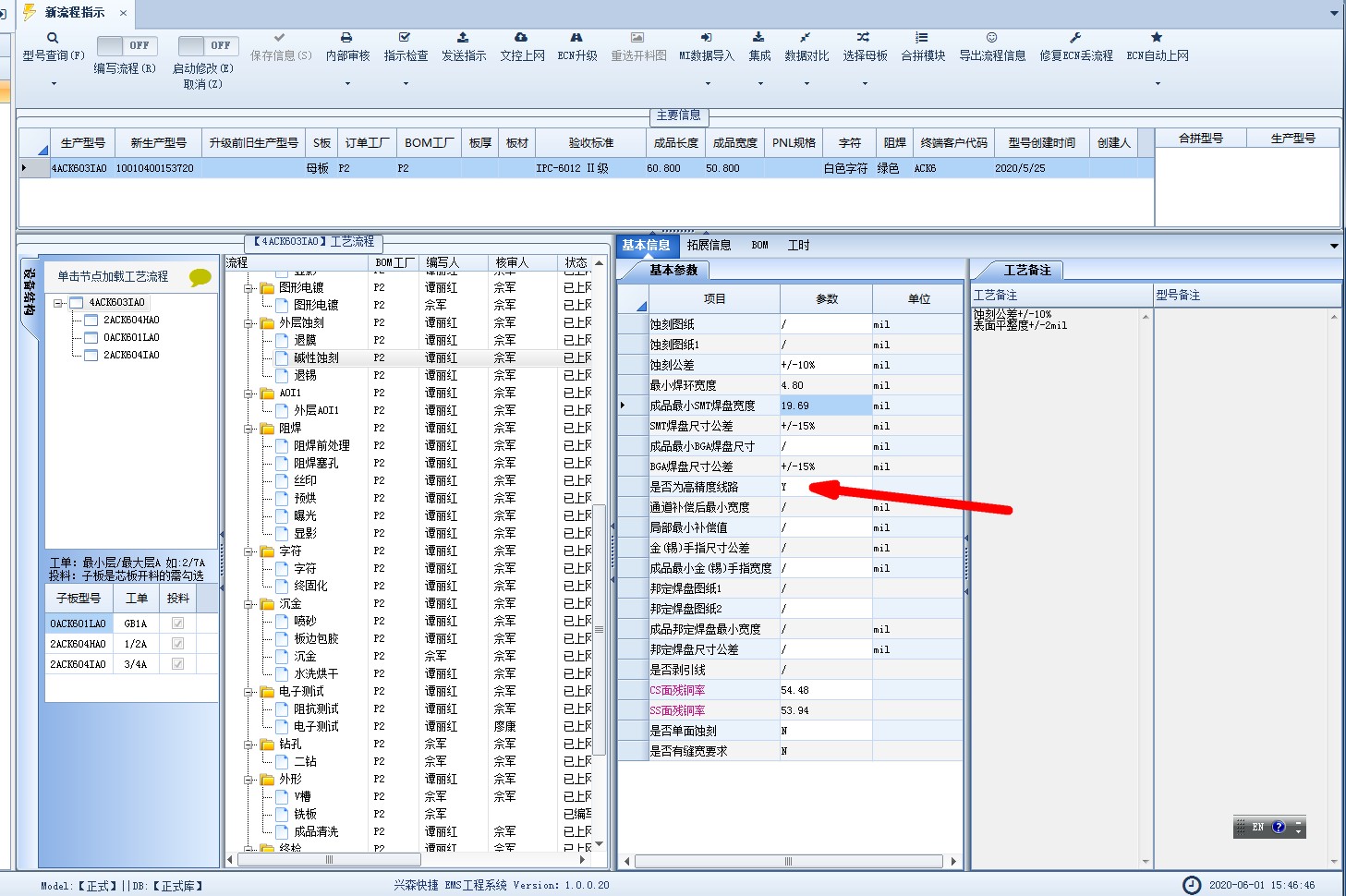Click the 集成 download icon
Image resolution: width=1346 pixels, height=896 pixels.
758,38
